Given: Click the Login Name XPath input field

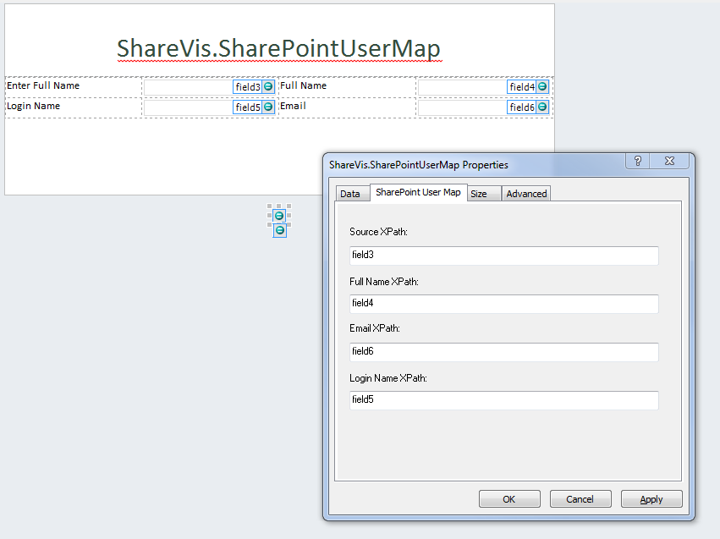Looking at the screenshot, I should 503,400.
